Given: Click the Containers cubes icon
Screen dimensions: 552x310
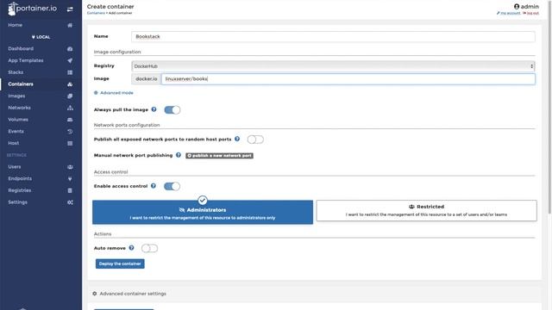Looking at the screenshot, I should click(x=70, y=84).
